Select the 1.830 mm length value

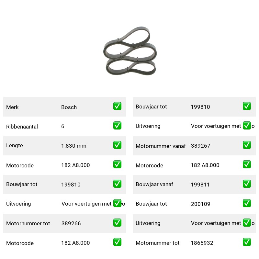74,146
